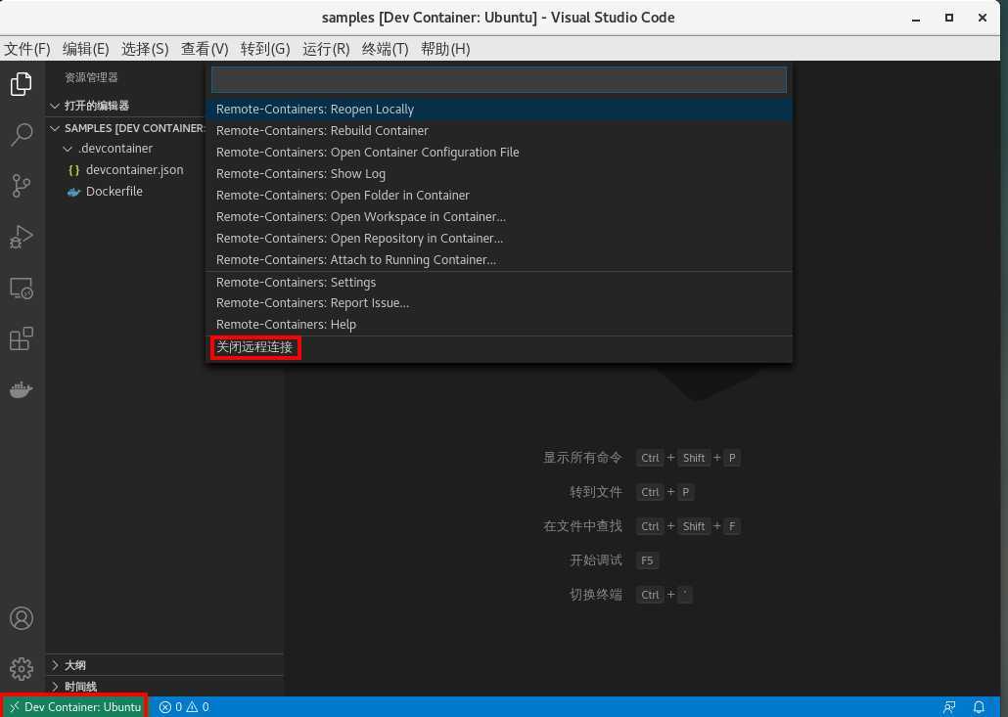1008x717 pixels.
Task: Open devcontainer.json in the explorer
Action: 134,169
